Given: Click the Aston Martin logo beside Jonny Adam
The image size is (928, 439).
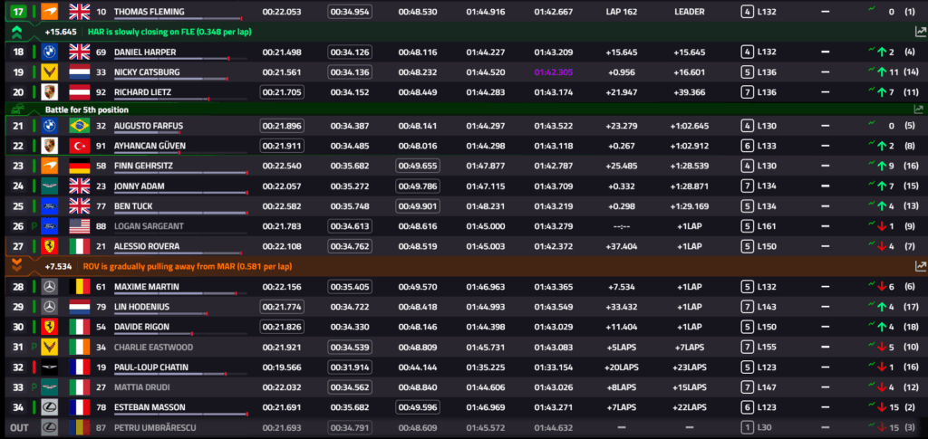Looking at the screenshot, I should (x=50, y=186).
